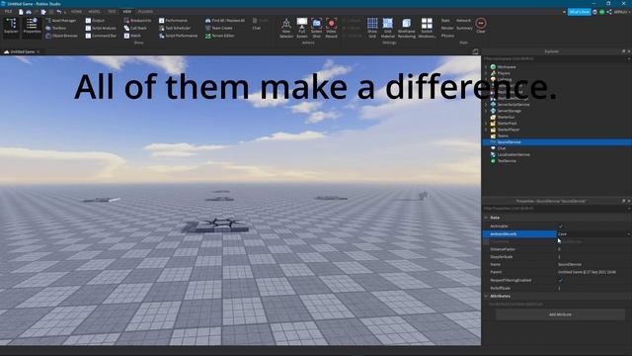
Task: Expand the StarterPlayer node
Action: (486, 130)
